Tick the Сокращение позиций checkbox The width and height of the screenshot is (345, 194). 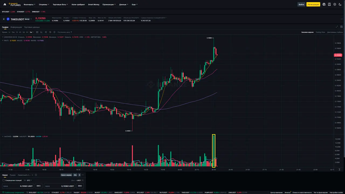4,180
